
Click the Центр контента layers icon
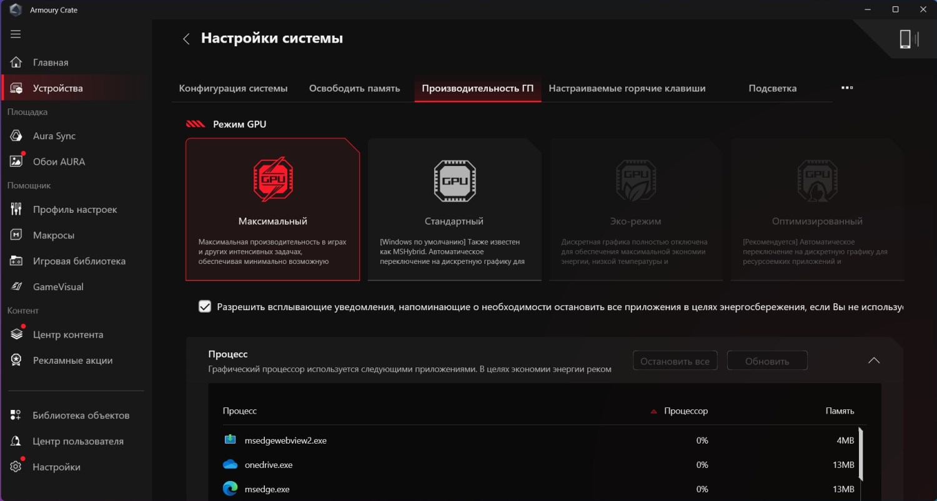point(17,334)
